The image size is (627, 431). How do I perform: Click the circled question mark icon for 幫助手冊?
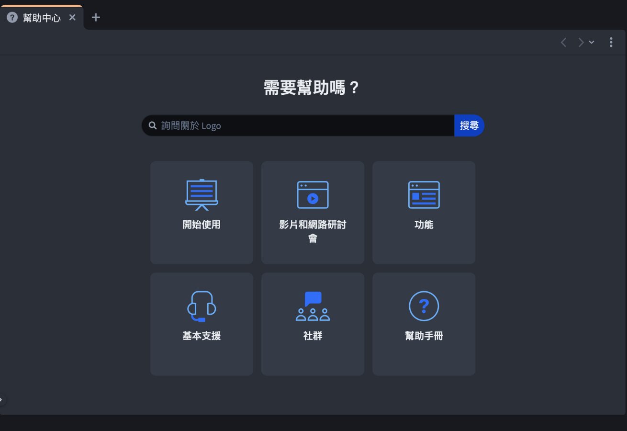424,306
